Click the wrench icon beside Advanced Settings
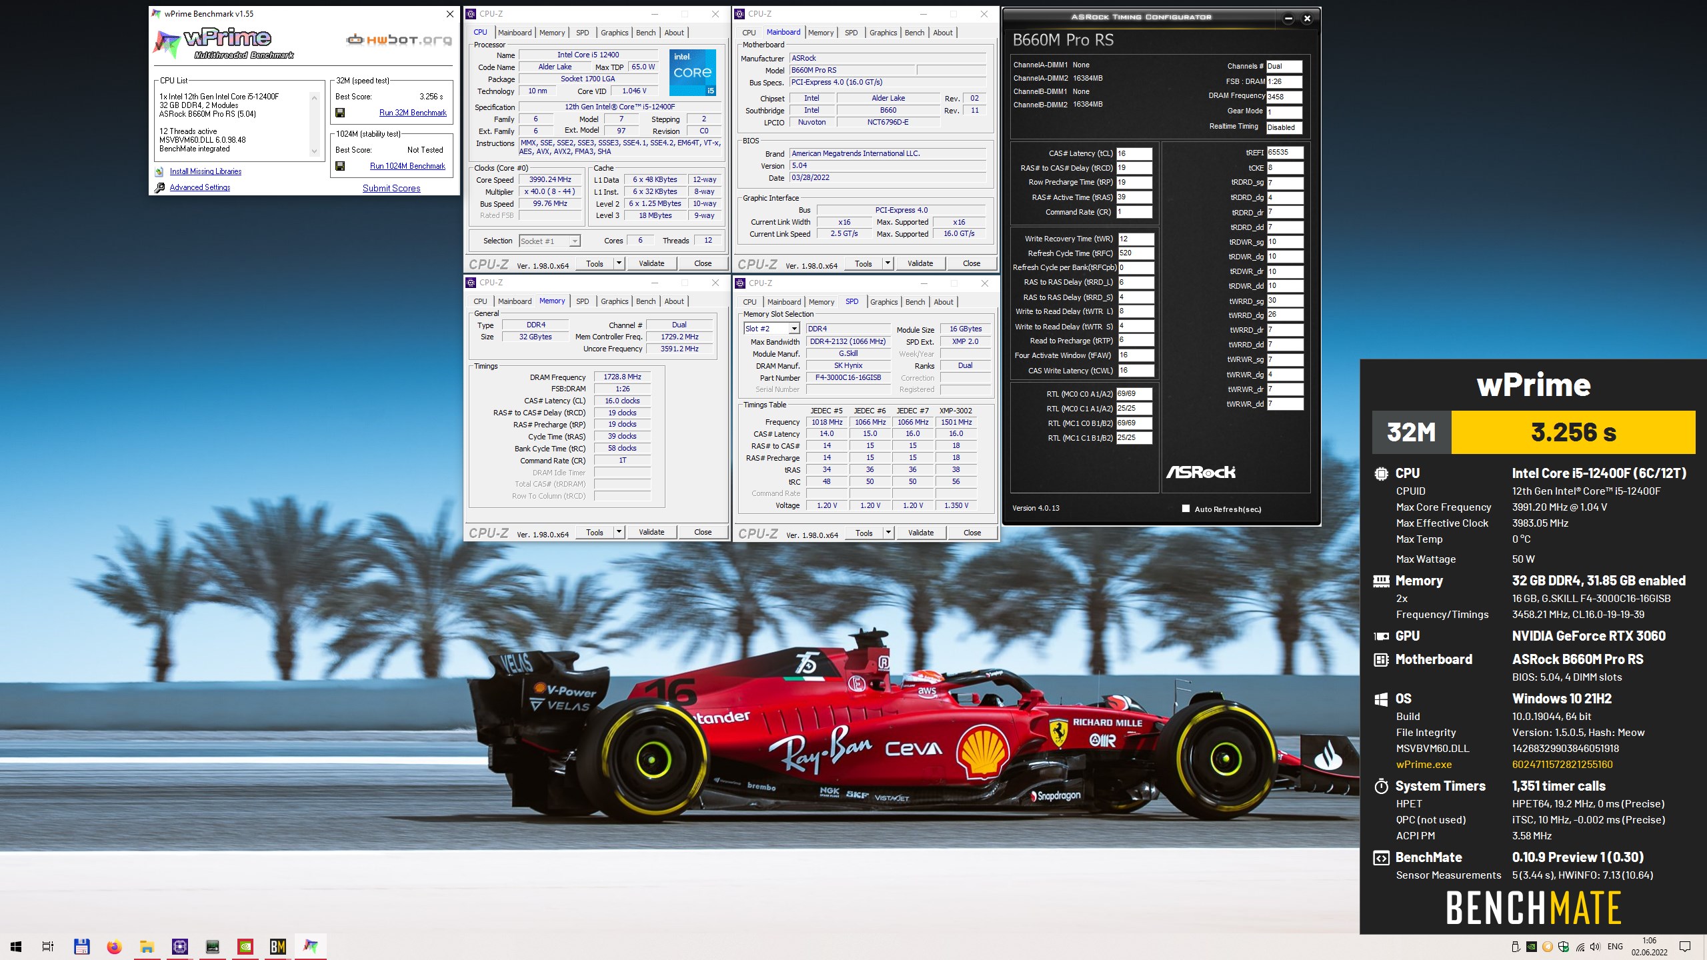The image size is (1707, 960). click(x=159, y=187)
